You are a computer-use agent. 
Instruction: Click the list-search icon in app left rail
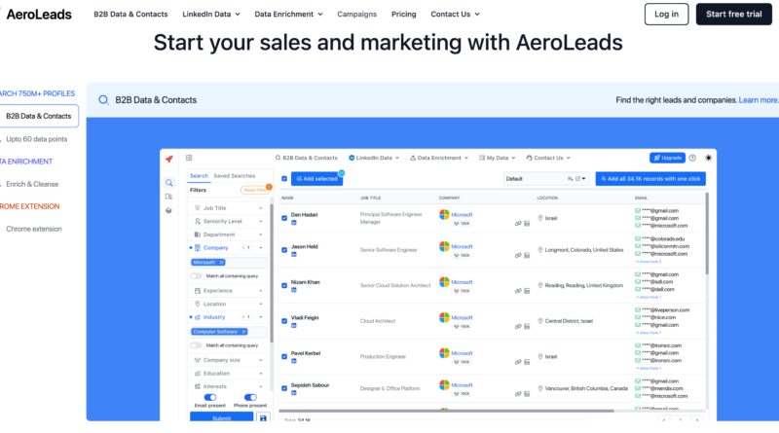click(x=168, y=197)
